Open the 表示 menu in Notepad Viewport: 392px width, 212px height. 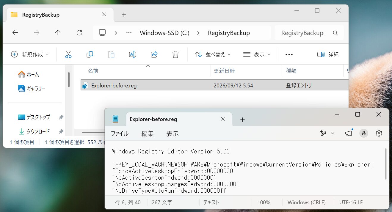click(173, 134)
